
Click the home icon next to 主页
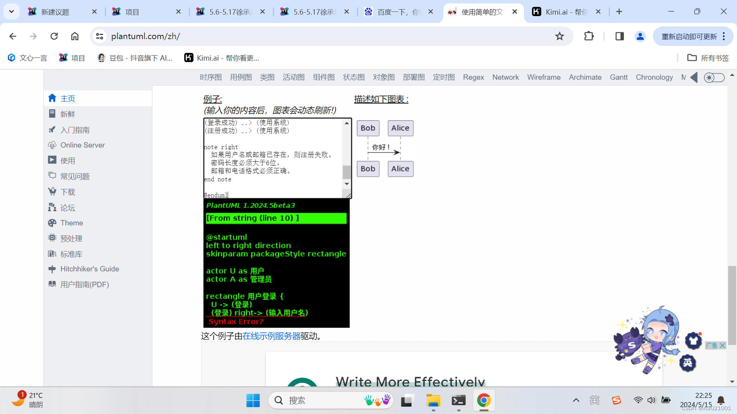pos(52,98)
